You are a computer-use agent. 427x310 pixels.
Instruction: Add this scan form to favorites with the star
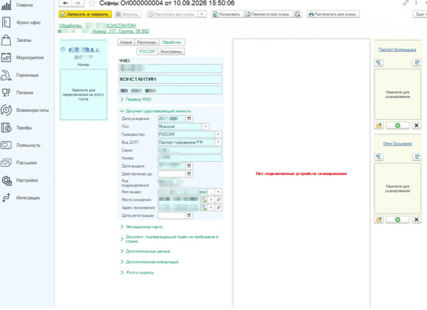pos(92,3)
